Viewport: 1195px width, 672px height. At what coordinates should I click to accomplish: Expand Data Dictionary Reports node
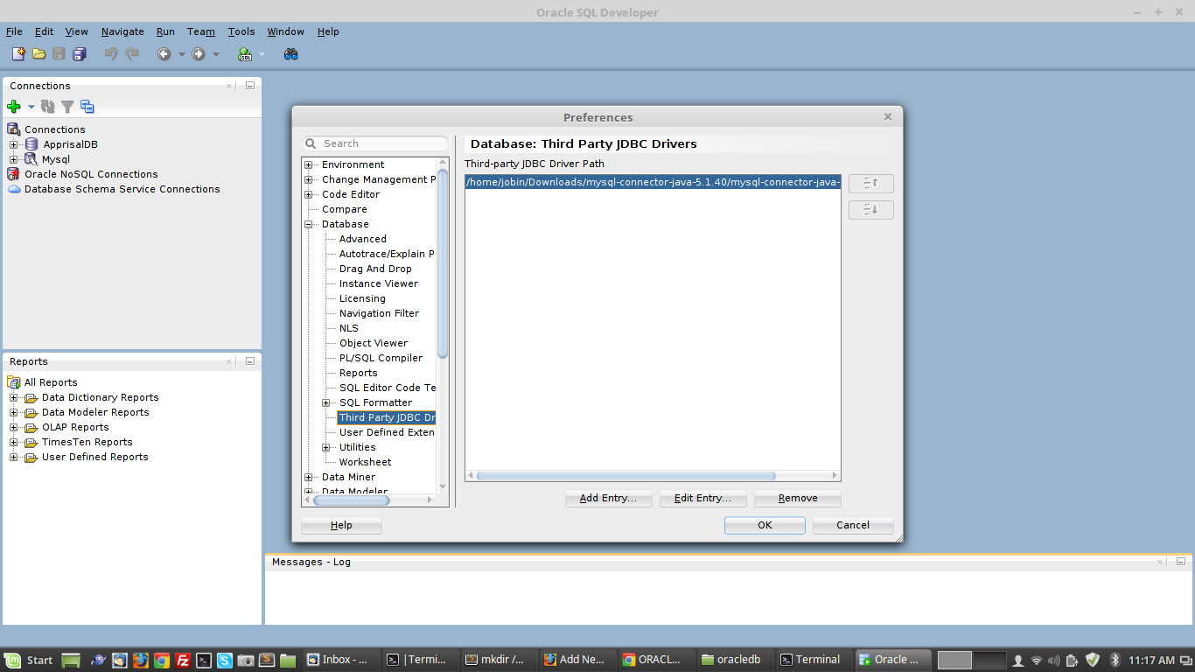coord(13,397)
